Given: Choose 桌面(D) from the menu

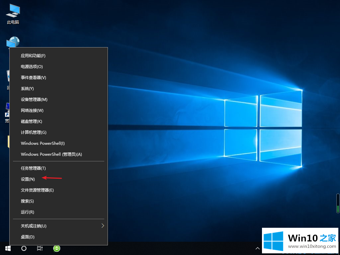Looking at the screenshot, I should tap(58, 237).
